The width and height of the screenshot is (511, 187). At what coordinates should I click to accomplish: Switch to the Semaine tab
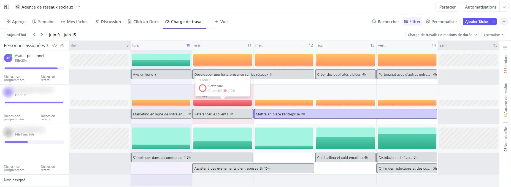pos(44,21)
